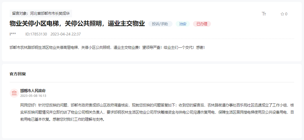Click the favorite count 0
304x140 pixels.
[x=286, y=14]
